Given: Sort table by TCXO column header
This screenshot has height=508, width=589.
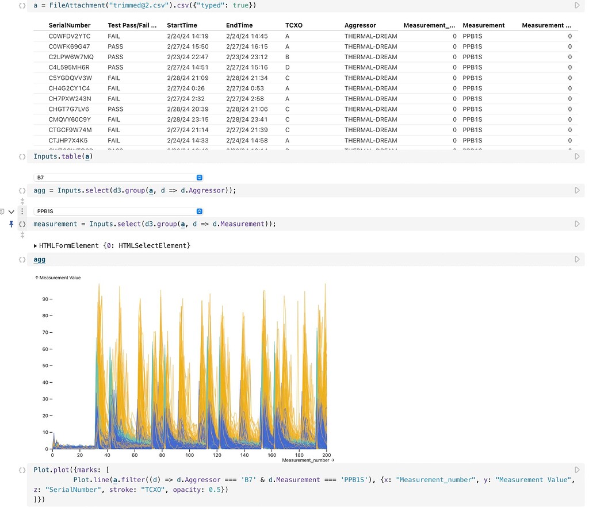Looking at the screenshot, I should tap(293, 25).
